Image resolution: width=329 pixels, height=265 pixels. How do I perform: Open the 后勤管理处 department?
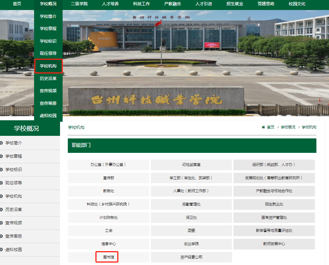[191, 204]
